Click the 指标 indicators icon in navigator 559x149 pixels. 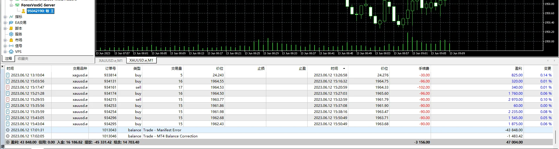point(11,17)
